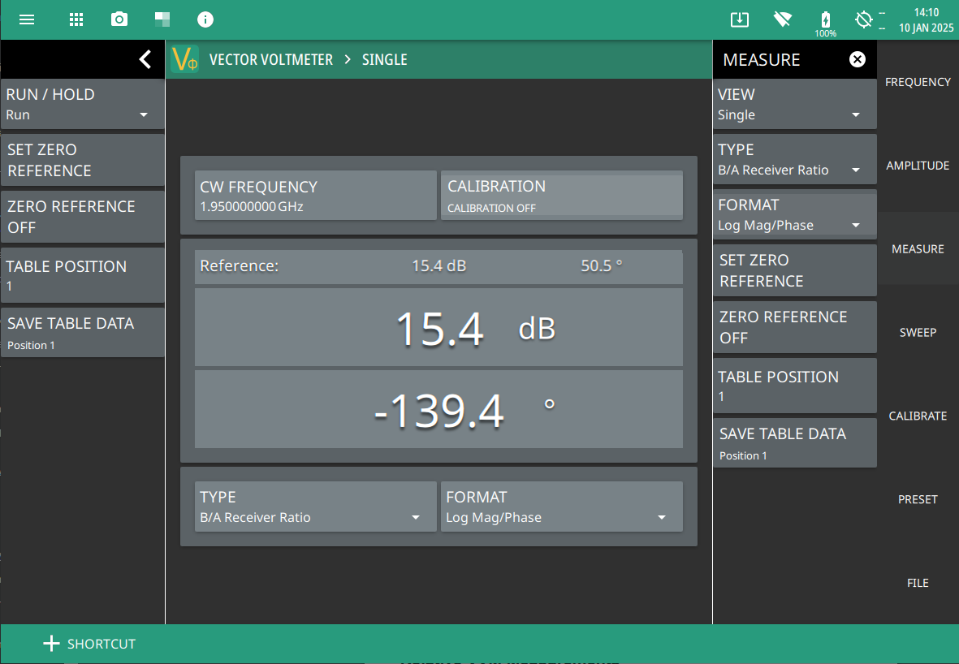
Task: Click the download/save status icon
Action: click(x=739, y=19)
